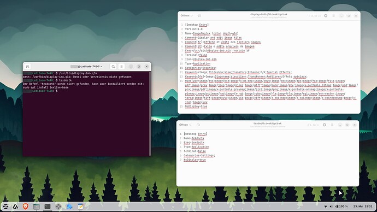
Task: Open the main menu in display-im6 editor
Action: coord(333,16)
